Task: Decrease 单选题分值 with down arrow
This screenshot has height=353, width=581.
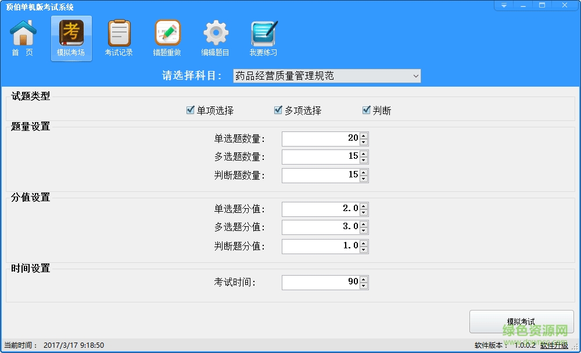Action: click(x=364, y=213)
